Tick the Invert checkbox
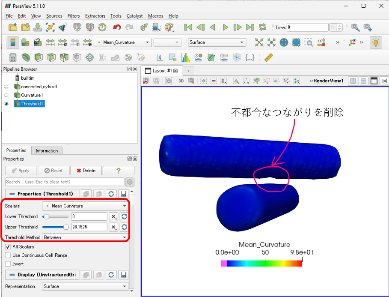The width and height of the screenshot is (389, 297). [8, 264]
